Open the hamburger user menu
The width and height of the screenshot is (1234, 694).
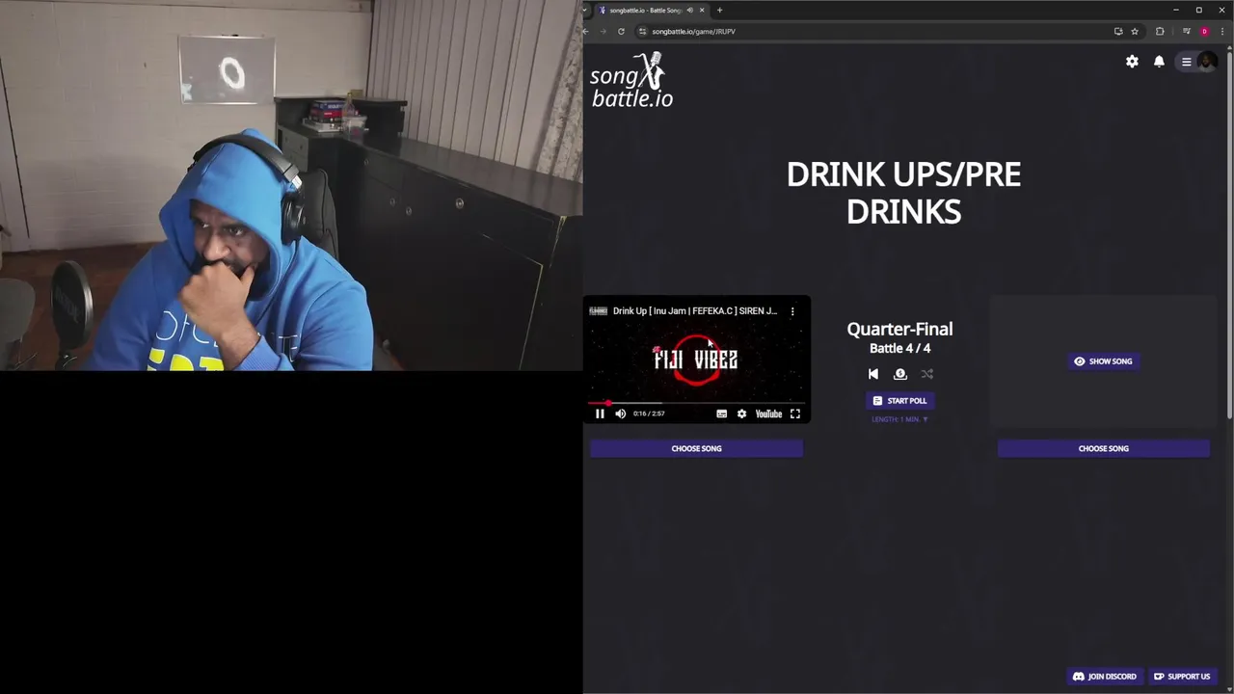[x=1187, y=62]
